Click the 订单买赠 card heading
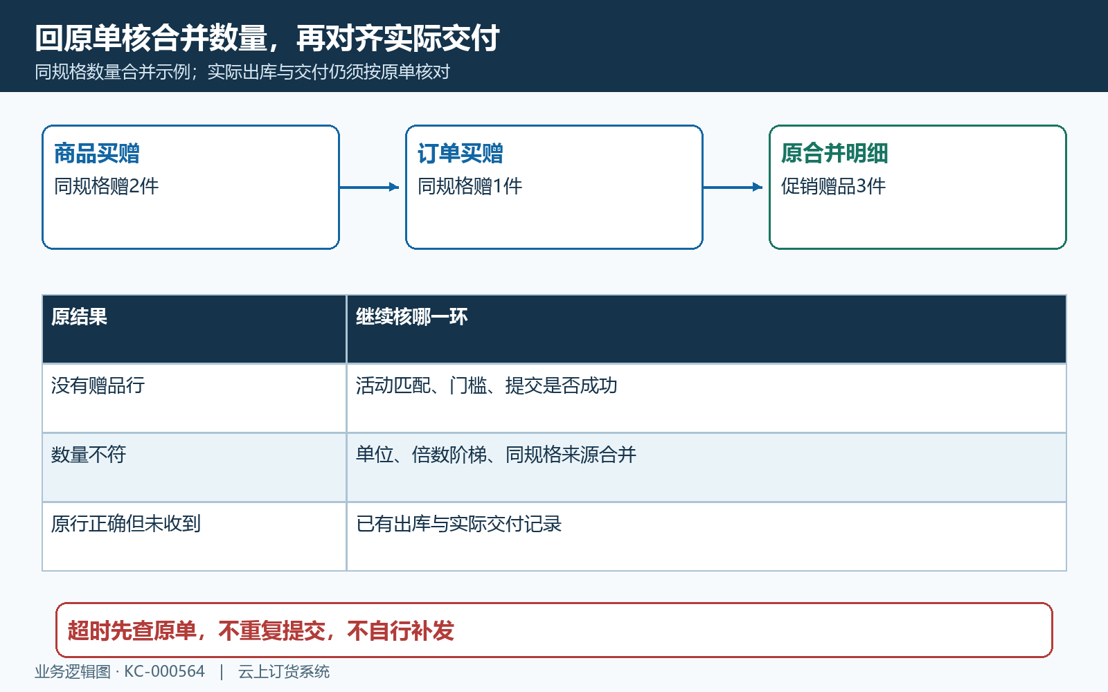Image resolution: width=1108 pixels, height=692 pixels. (x=461, y=153)
